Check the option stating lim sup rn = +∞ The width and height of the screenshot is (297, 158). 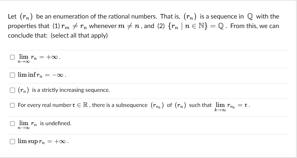[x=12, y=141]
